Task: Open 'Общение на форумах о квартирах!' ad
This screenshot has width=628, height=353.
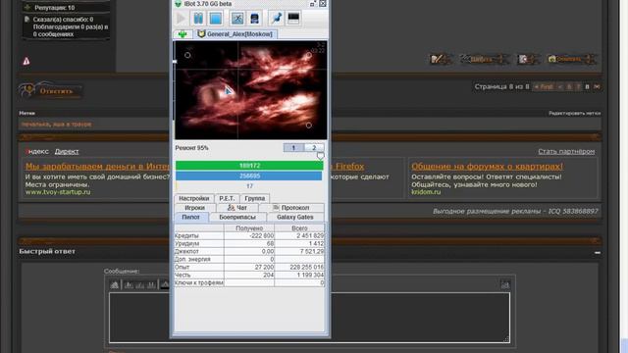Action: [487, 166]
